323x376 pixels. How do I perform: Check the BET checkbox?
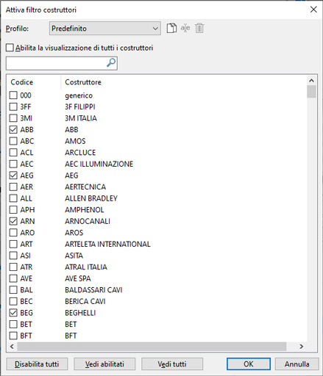pos(13,324)
